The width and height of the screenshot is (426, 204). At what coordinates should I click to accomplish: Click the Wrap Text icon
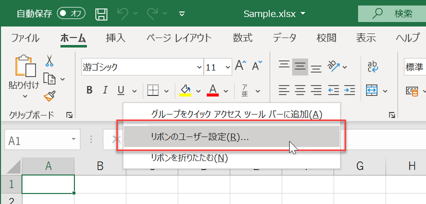(373, 66)
